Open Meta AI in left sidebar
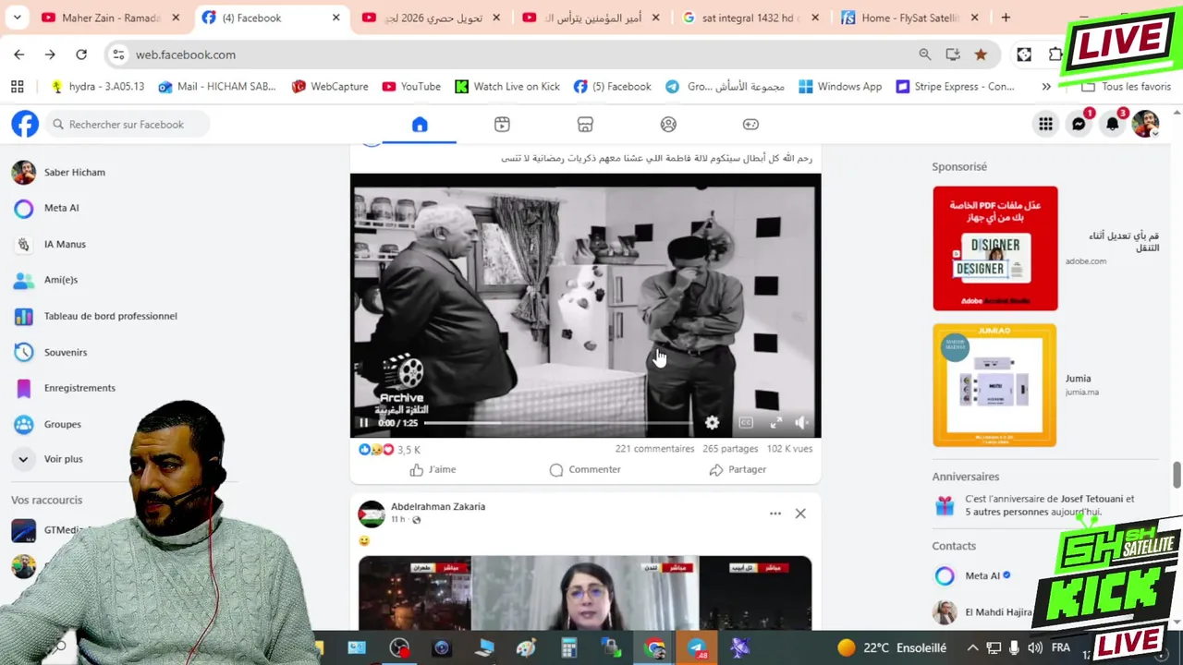 coord(62,208)
